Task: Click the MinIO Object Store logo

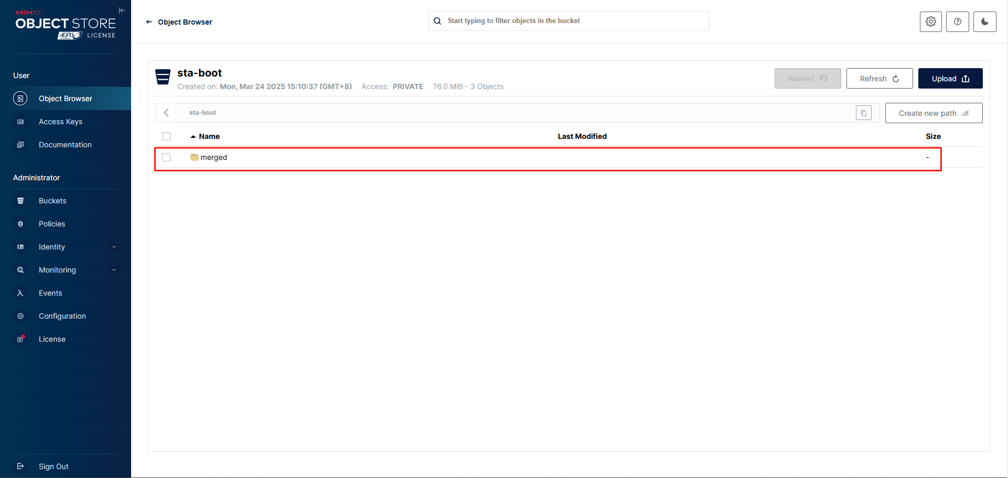Action: click(66, 25)
